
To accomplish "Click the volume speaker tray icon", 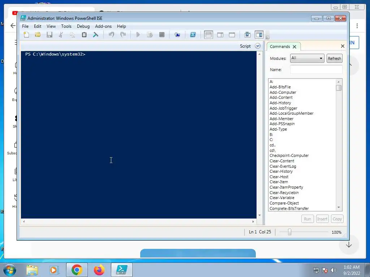I will [334, 270].
